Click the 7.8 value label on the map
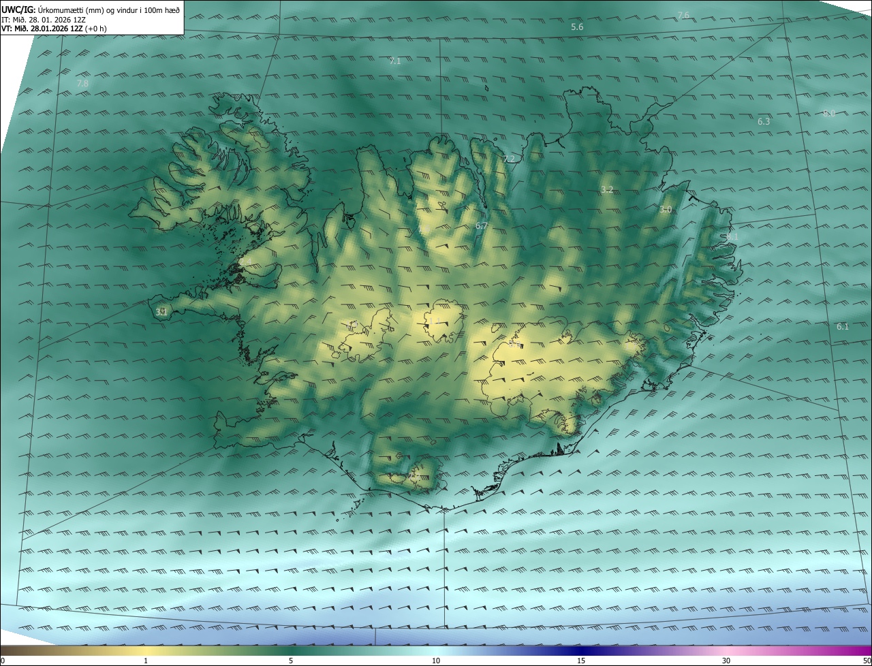The image size is (872, 666). pyautogui.click(x=82, y=83)
